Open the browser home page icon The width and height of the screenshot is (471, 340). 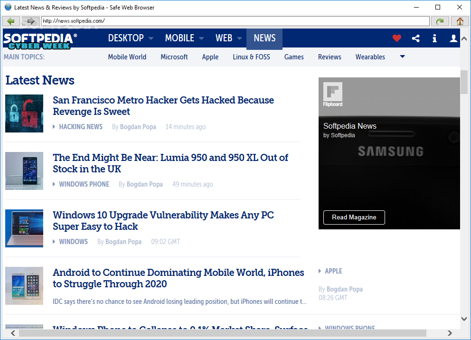tap(460, 21)
